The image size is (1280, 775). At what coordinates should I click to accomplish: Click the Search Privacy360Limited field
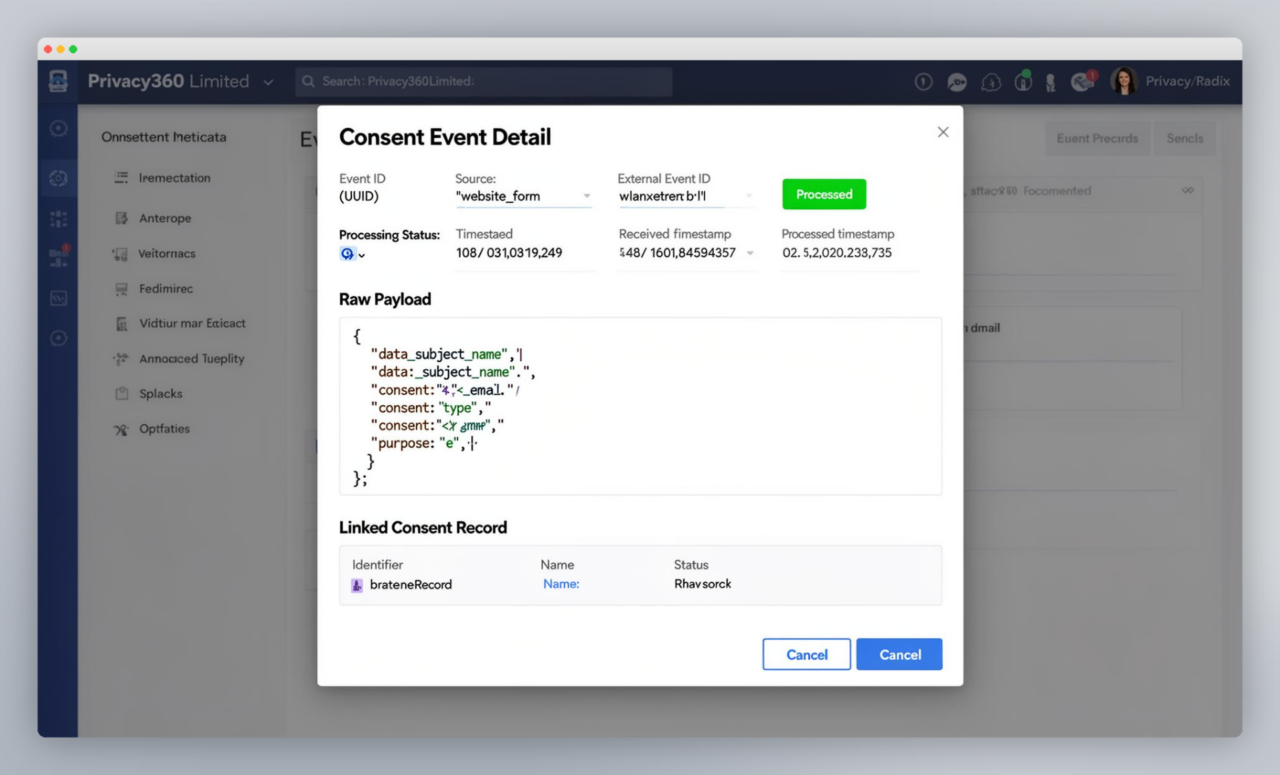point(484,81)
